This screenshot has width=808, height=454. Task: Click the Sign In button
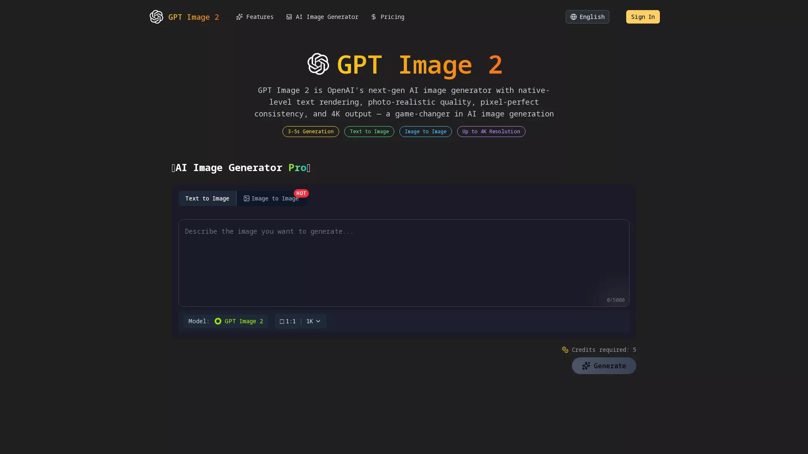pyautogui.click(x=643, y=17)
